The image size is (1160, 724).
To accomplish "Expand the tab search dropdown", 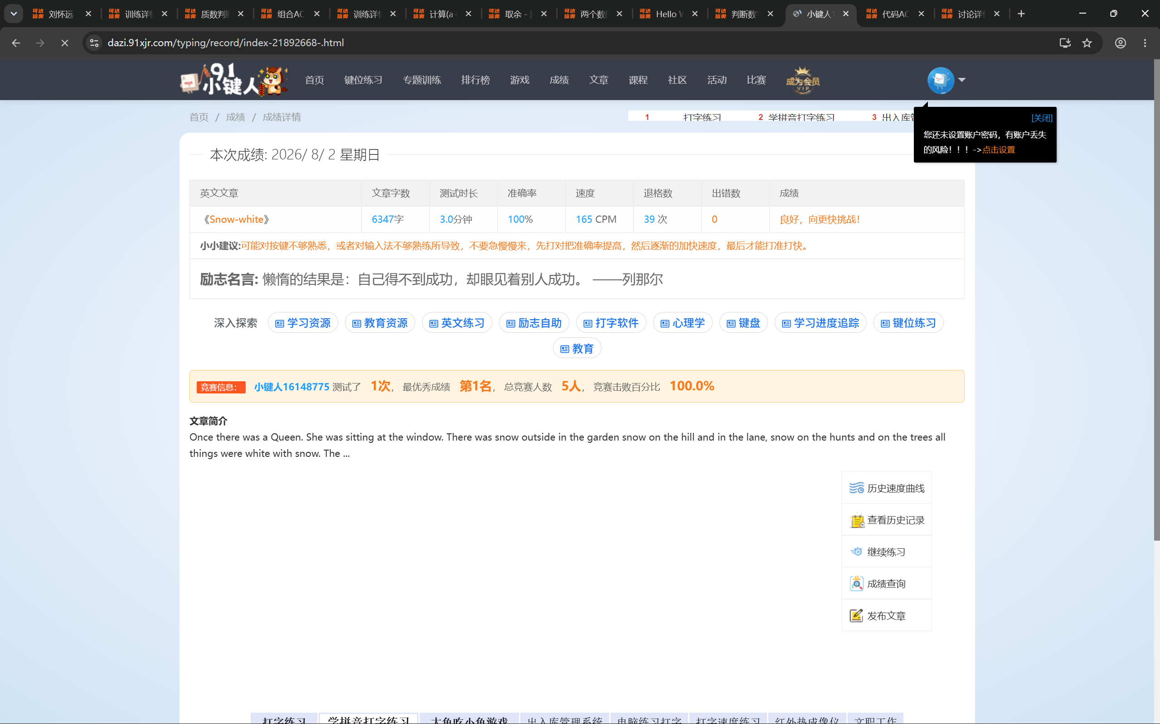I will (14, 14).
